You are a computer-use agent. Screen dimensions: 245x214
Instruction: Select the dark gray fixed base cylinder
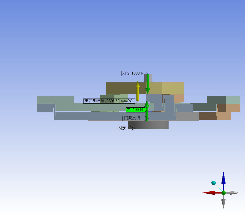(148, 125)
